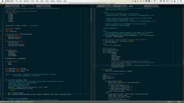Viewport: 184px width, 103px height.
Task: Click the right pane vertical scrollbar
Action: click(x=183, y=62)
